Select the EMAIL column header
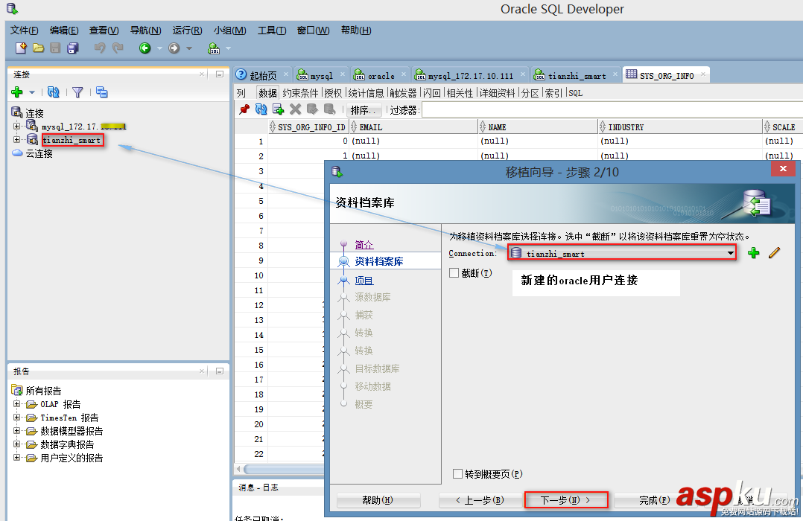803x521 pixels. 414,127
